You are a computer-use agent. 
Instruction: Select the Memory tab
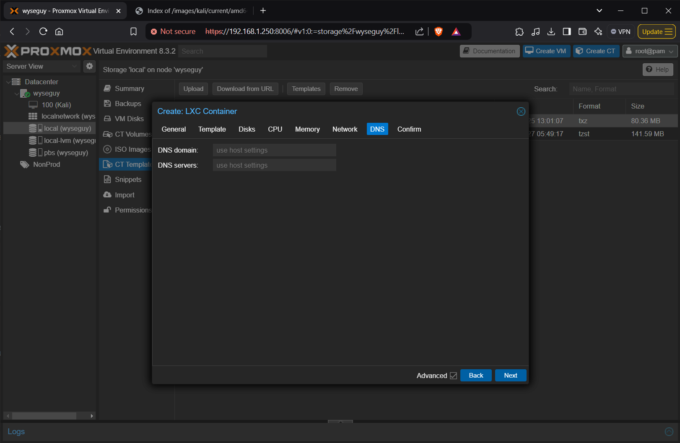point(307,129)
